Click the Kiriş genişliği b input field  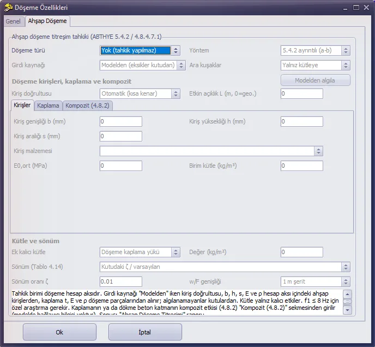[121, 121]
